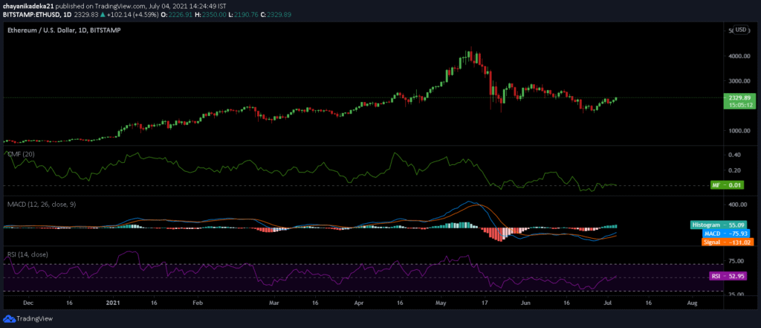Click the Signal -131.02 value label

tap(727, 242)
